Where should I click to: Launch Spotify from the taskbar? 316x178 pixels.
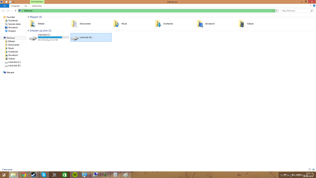75,174
